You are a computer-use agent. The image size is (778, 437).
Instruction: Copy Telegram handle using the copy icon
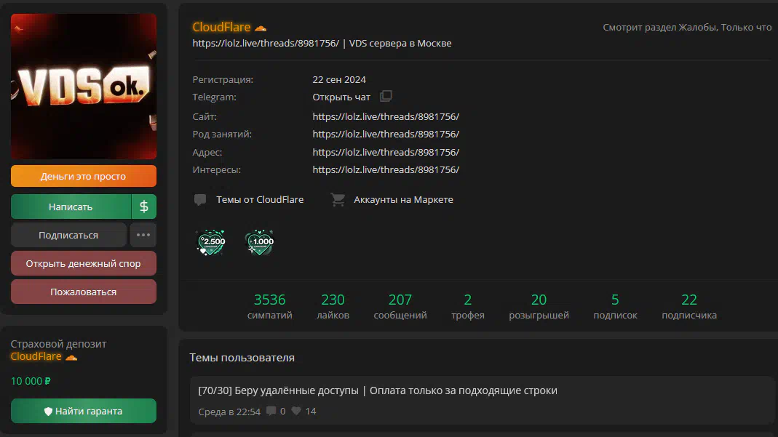[386, 96]
